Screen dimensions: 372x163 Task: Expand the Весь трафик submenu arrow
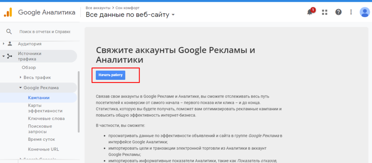point(21,77)
